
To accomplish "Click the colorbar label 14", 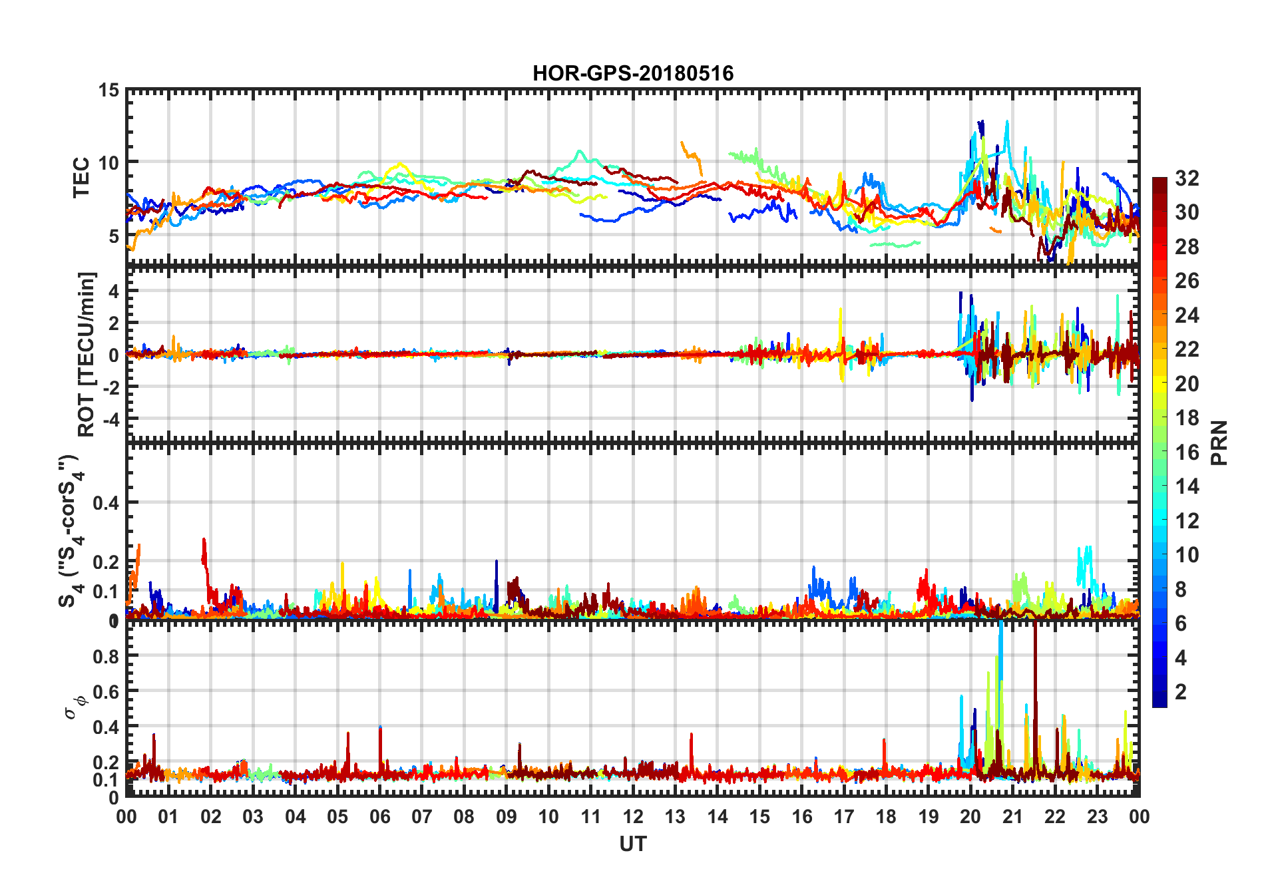I will [1187, 486].
